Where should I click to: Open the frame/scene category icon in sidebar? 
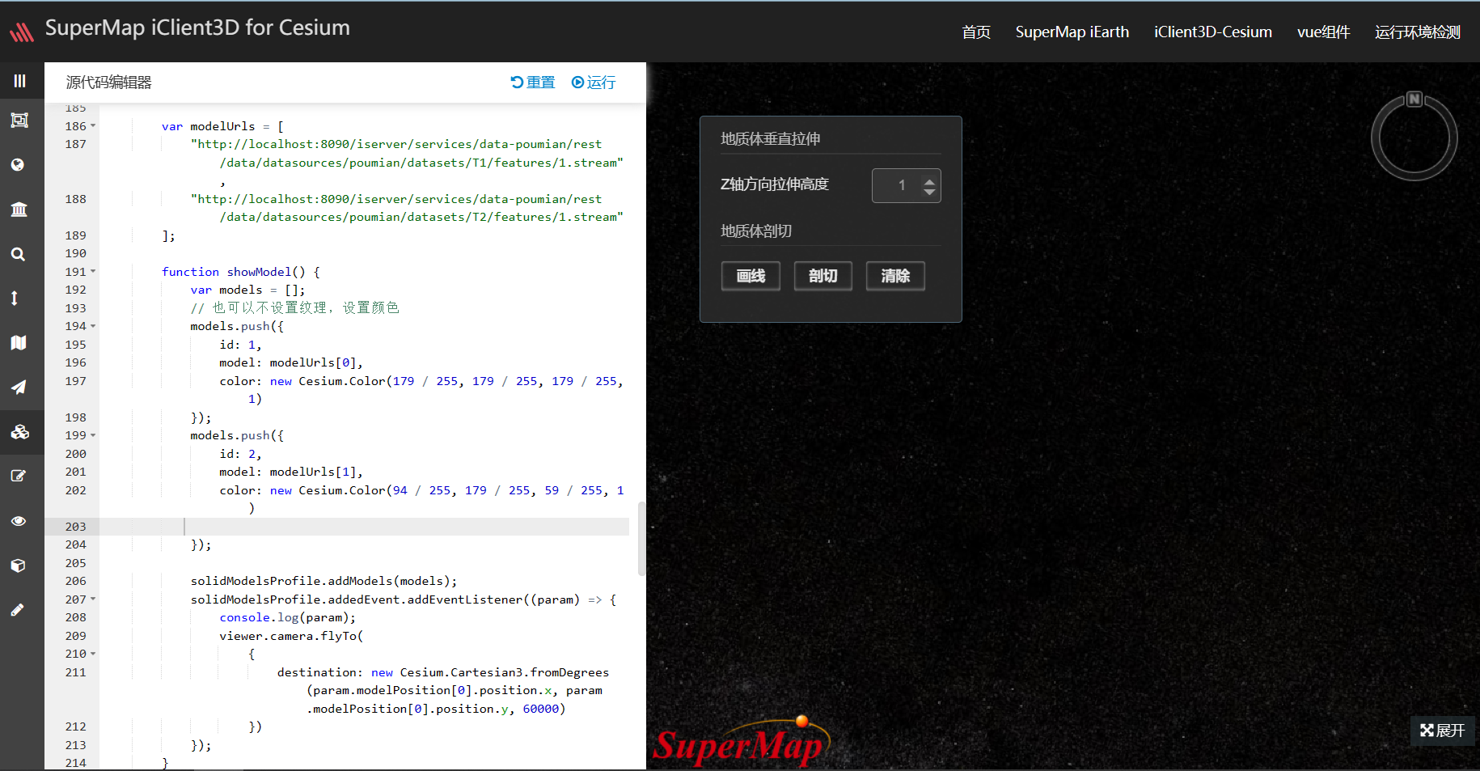tap(19, 121)
